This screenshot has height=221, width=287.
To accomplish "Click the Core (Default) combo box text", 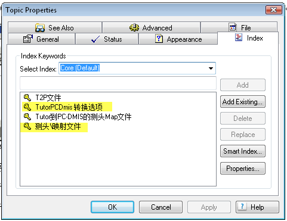I will coord(80,68).
